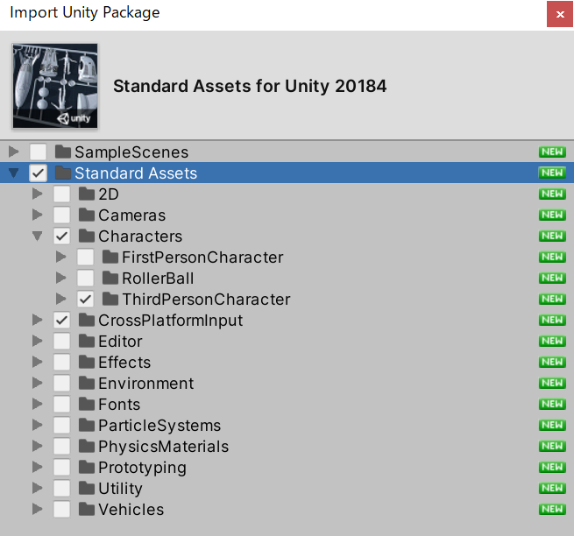574x536 pixels.
Task: Check the Effects folder checkbox
Action: tap(61, 363)
